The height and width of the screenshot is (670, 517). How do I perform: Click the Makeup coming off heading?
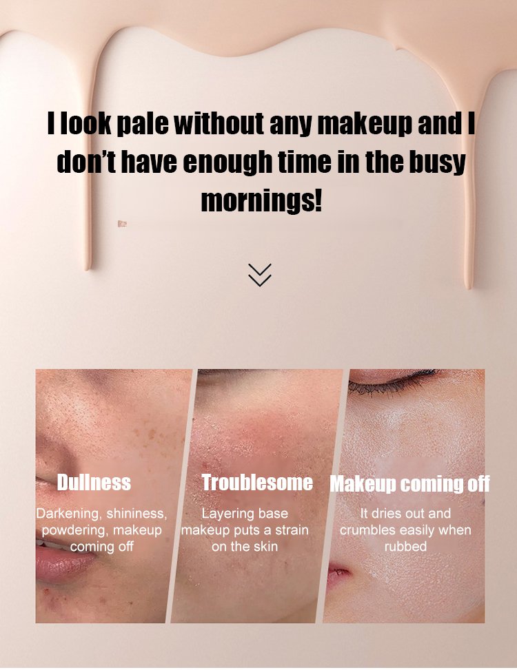coord(409,483)
